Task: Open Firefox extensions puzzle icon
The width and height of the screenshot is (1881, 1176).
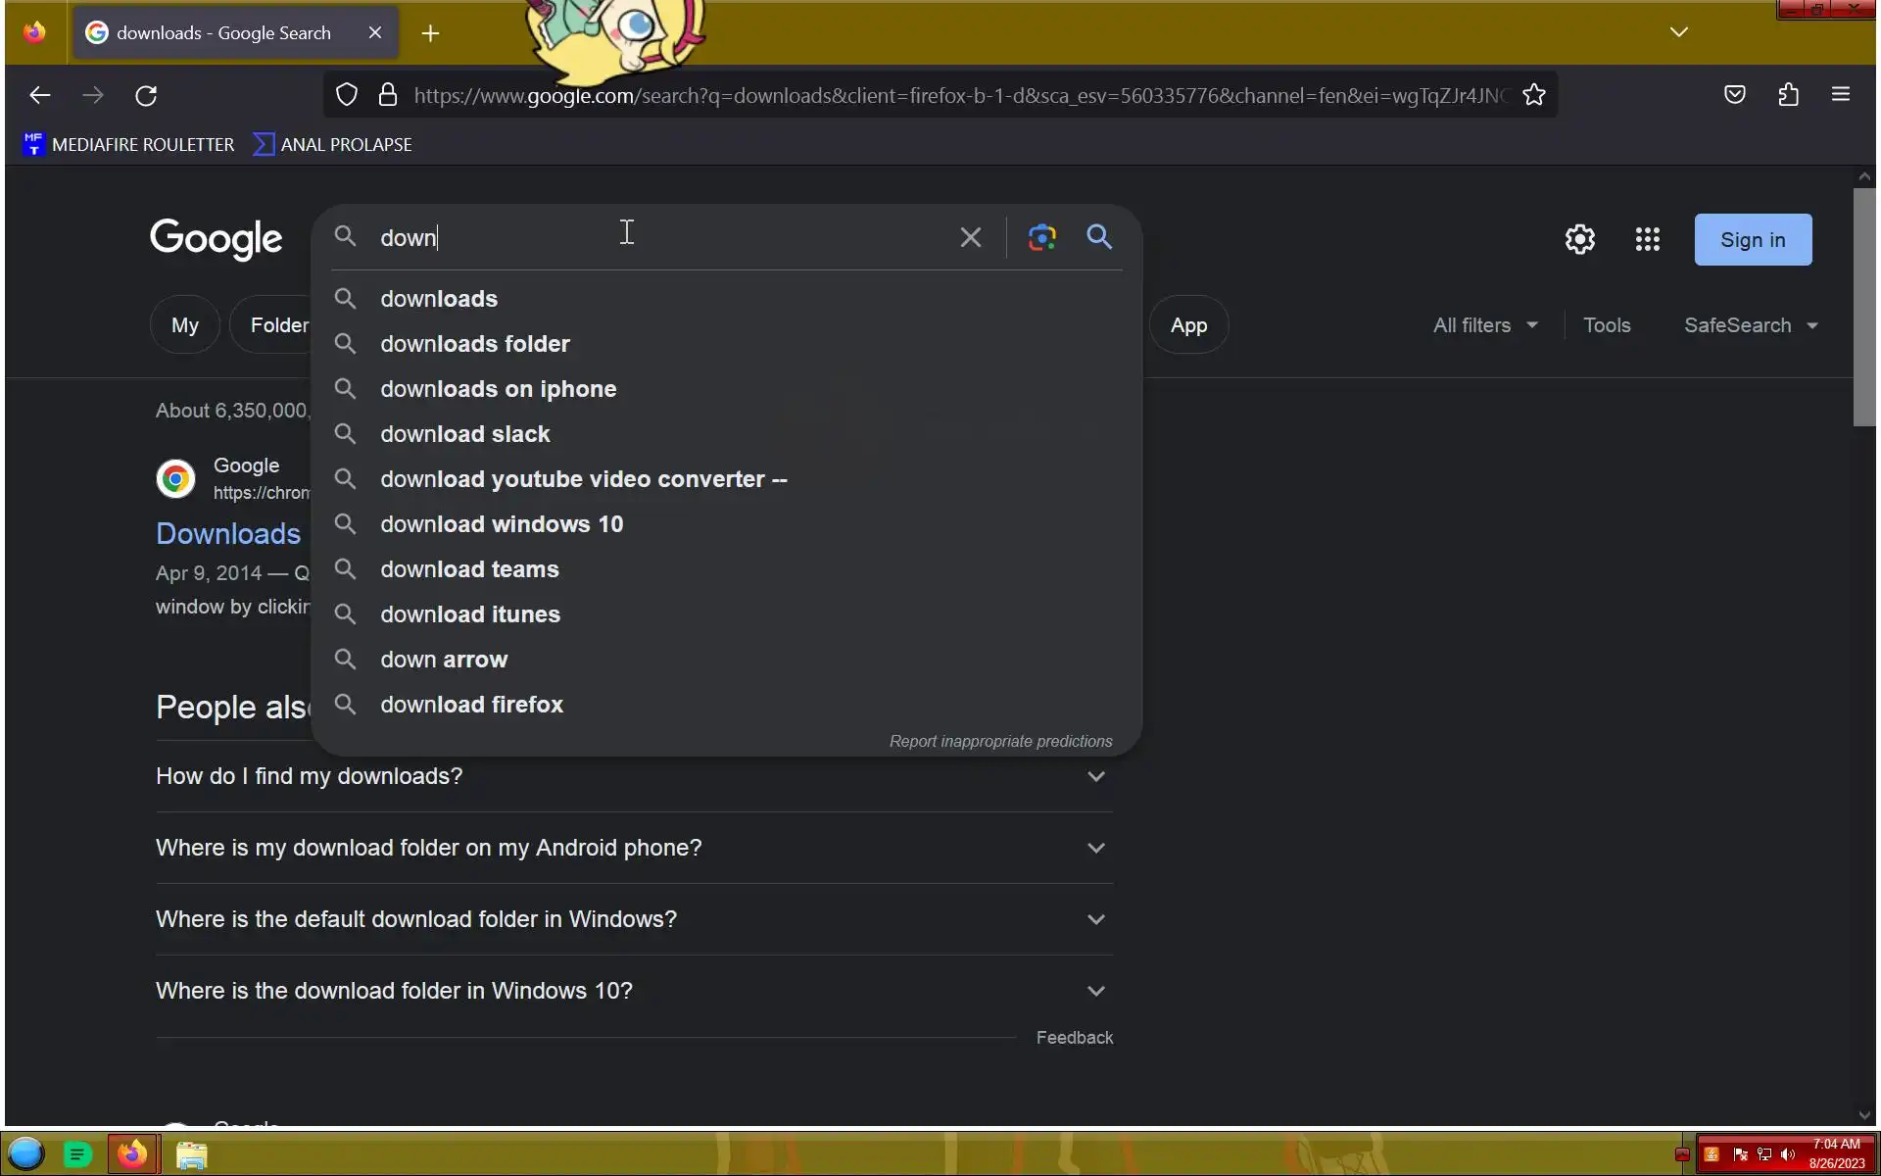Action: [1788, 95]
